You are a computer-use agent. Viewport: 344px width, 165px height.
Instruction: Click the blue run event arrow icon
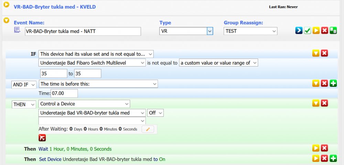[299, 31]
